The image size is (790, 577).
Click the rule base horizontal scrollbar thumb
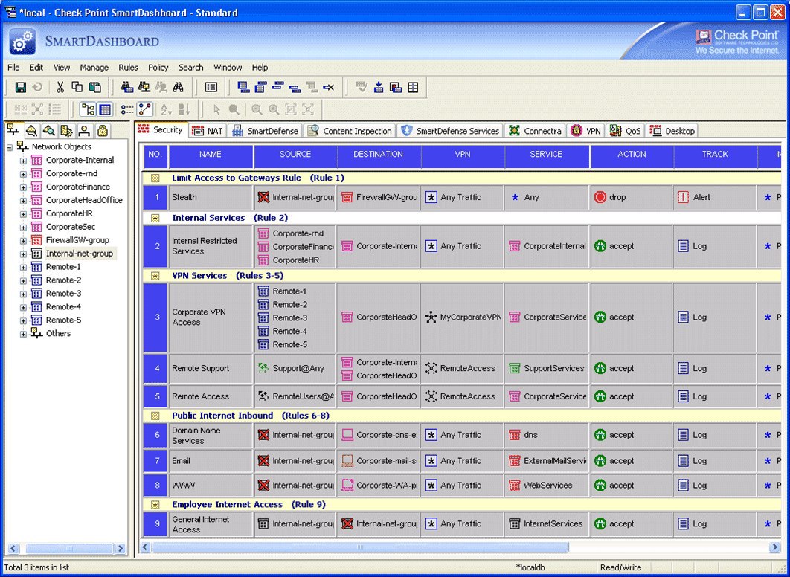(x=360, y=547)
